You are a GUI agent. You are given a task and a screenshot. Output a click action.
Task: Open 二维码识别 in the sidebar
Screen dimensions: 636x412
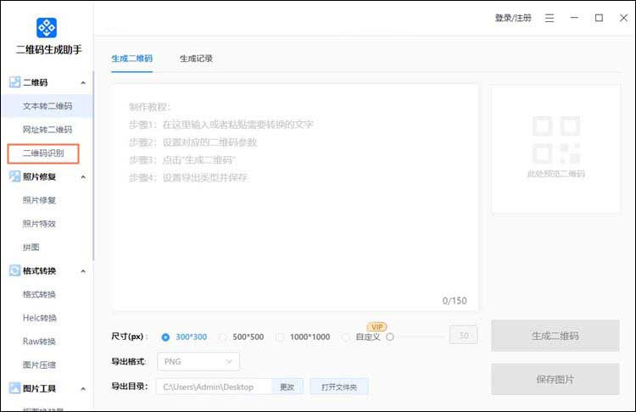[x=43, y=153]
